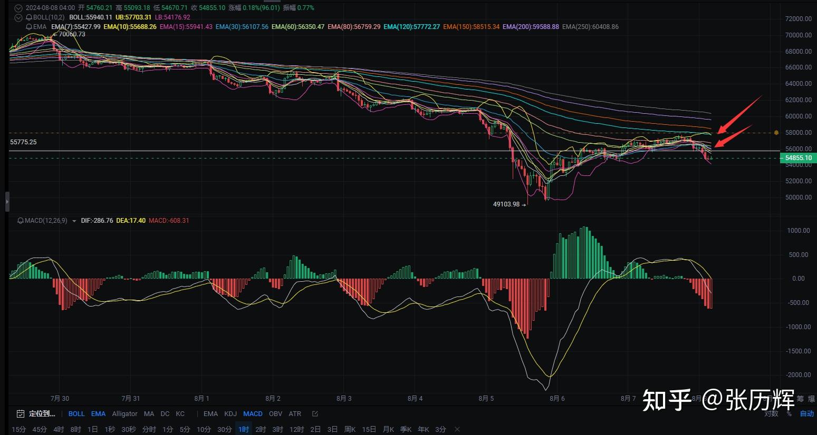
Task: Click the percent (%) scale button
Action: point(789,414)
